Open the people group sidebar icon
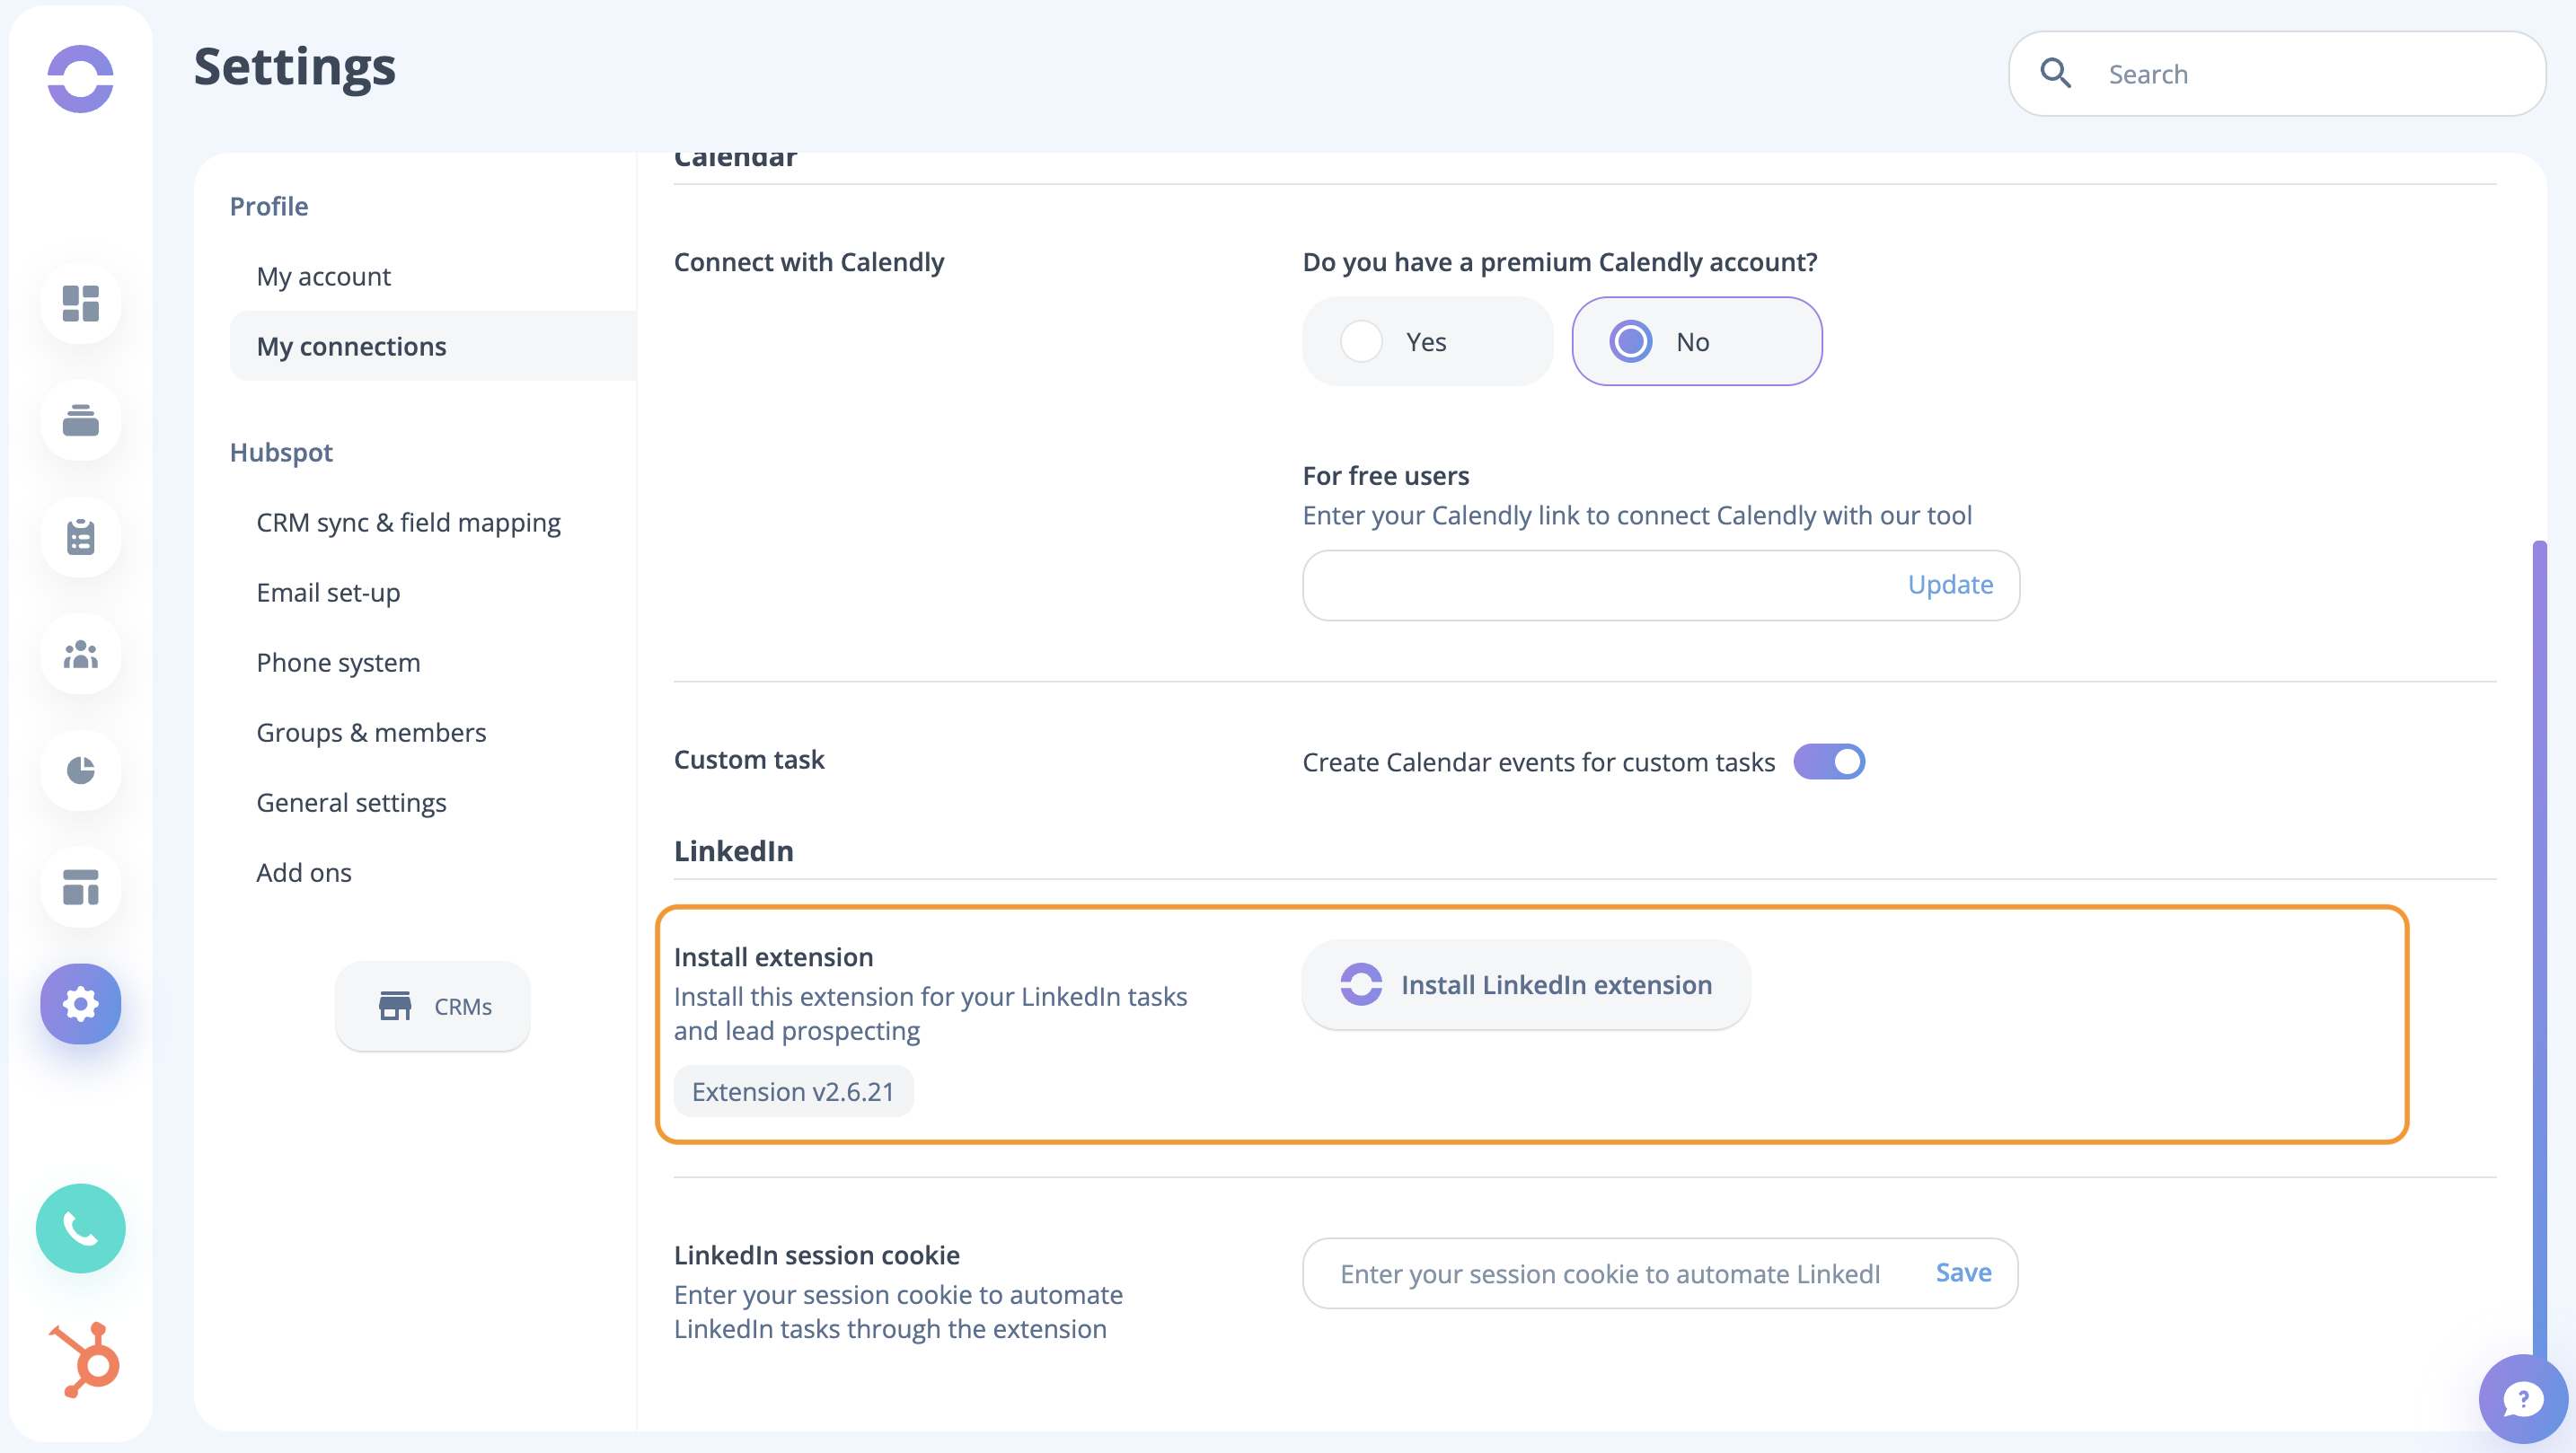Screen dimensions: 2576x1453 (x=80, y=654)
